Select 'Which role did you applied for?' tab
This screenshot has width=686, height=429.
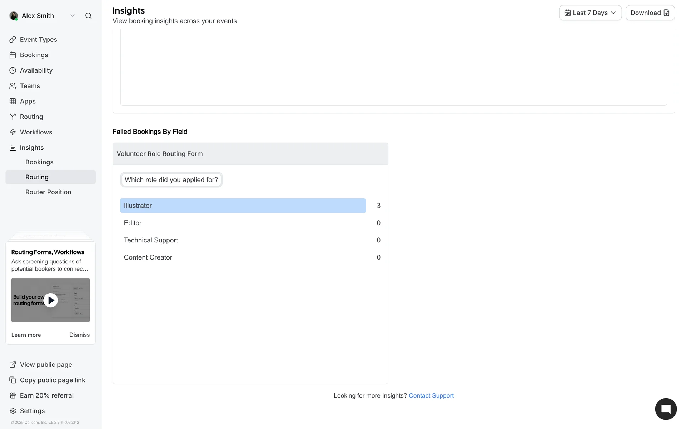pos(171,180)
